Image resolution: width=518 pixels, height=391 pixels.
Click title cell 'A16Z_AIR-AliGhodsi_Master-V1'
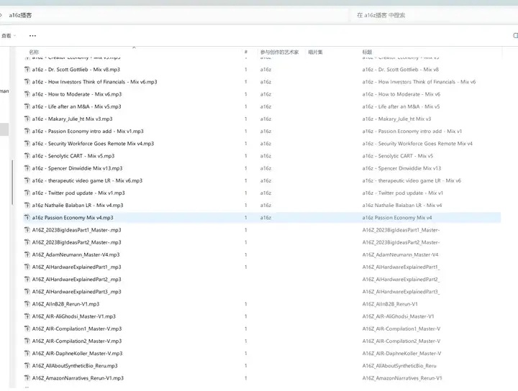398,316
